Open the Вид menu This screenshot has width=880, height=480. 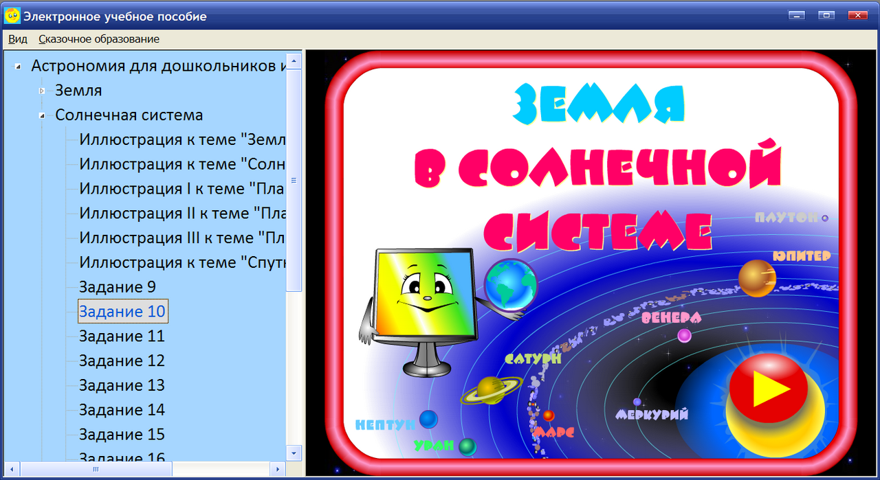pos(16,39)
